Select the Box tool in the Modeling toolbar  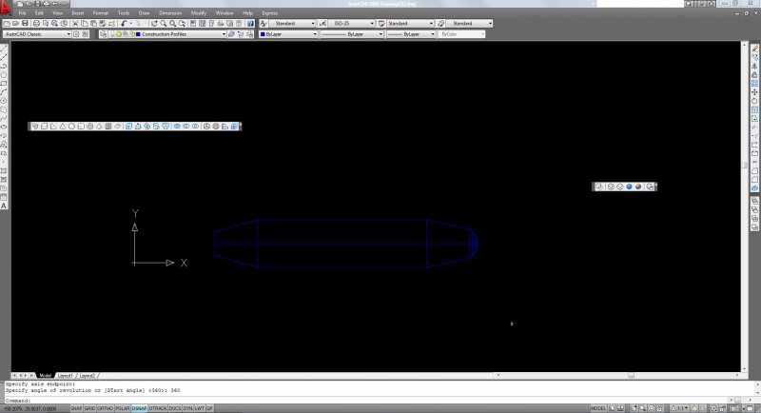[44, 127]
